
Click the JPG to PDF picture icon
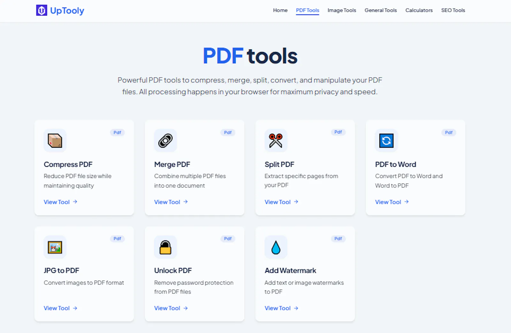[55, 247]
